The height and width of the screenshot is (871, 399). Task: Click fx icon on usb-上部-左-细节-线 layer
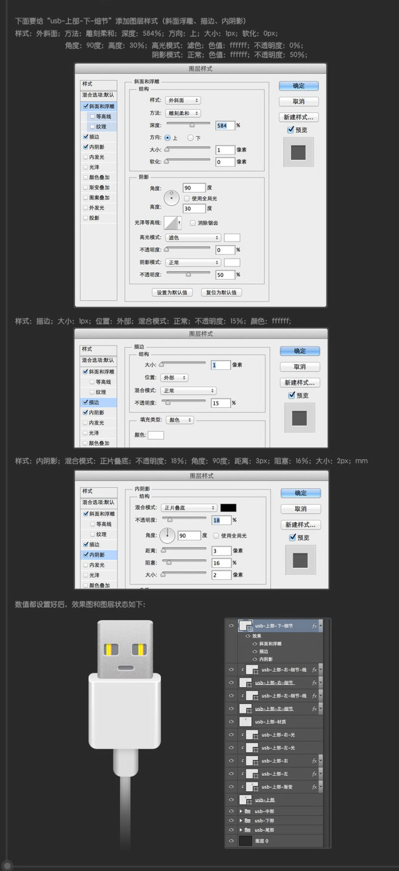pyautogui.click(x=314, y=696)
